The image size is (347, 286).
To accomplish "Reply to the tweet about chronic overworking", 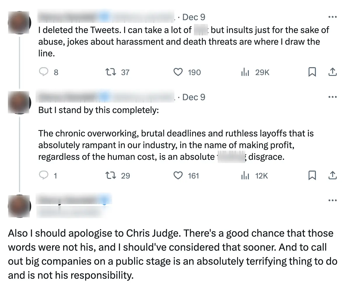I will tap(44, 176).
